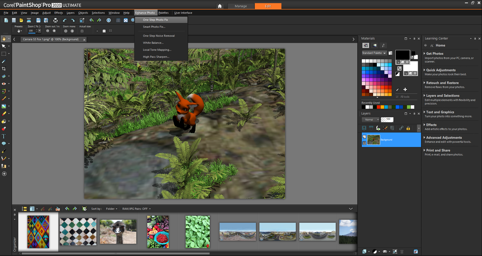Click the Save floppy disk icon
Viewport: 482px width, 256px height.
(38, 20)
